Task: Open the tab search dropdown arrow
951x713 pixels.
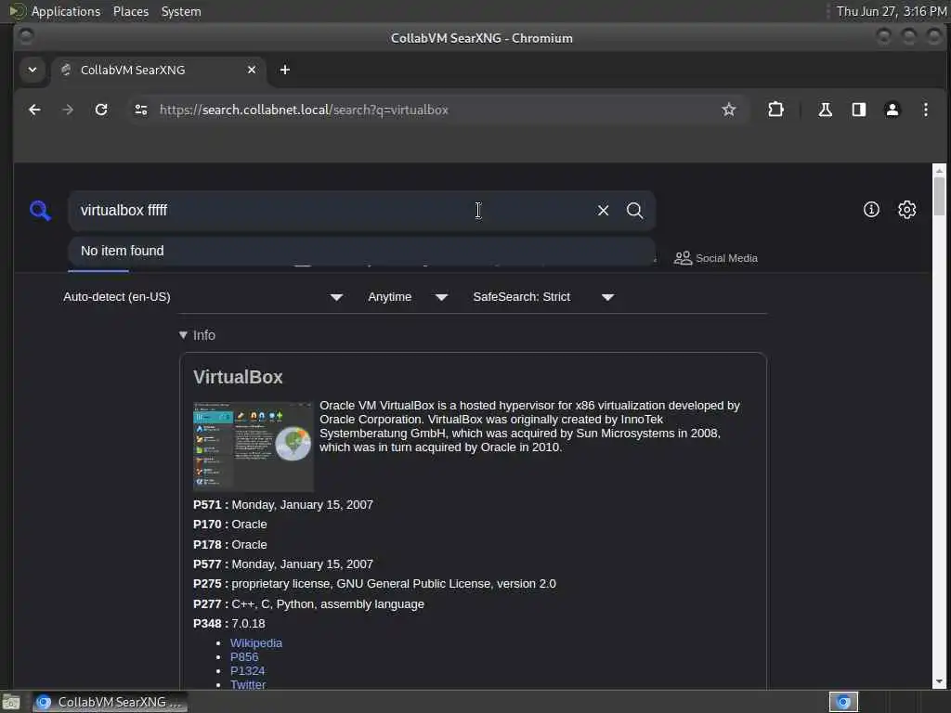Action: pos(33,70)
